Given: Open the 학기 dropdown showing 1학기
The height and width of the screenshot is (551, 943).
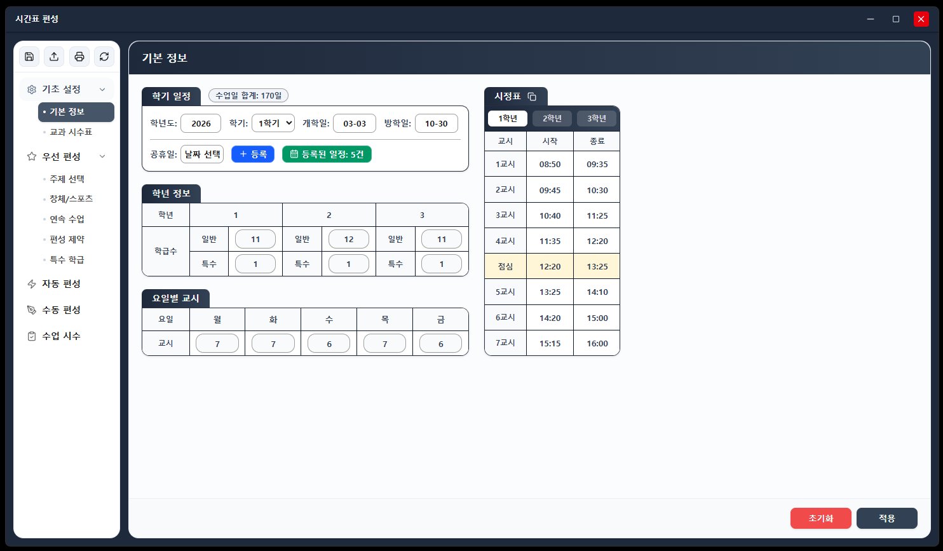Looking at the screenshot, I should tap(273, 123).
